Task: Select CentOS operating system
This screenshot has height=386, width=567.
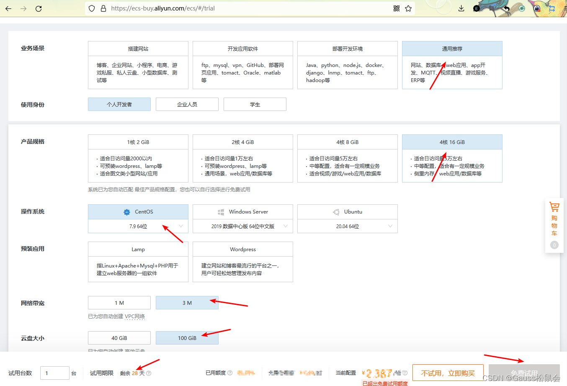Action: (138, 212)
